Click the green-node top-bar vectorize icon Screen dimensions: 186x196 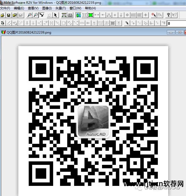coord(64,15)
